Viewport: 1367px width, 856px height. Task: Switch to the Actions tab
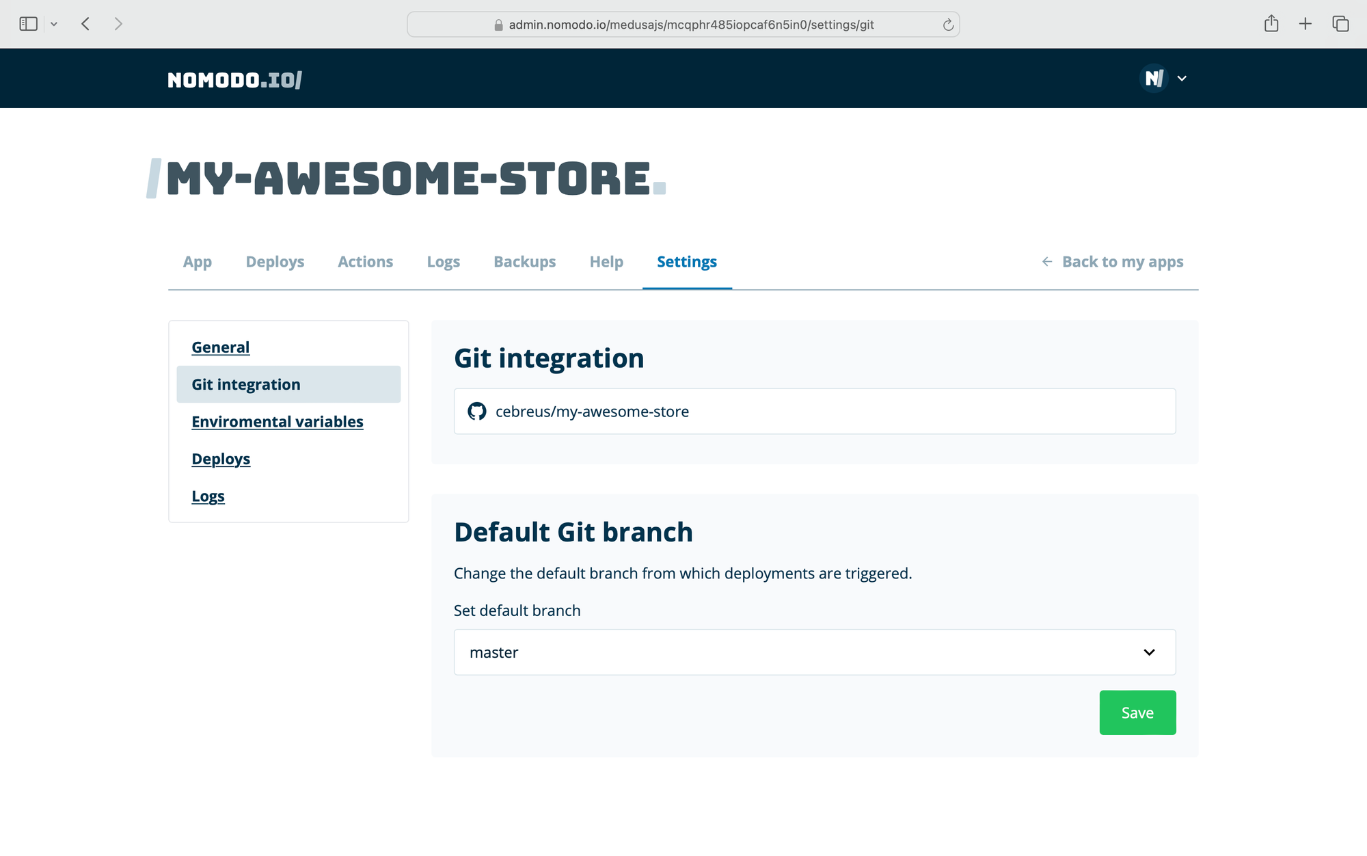(365, 262)
